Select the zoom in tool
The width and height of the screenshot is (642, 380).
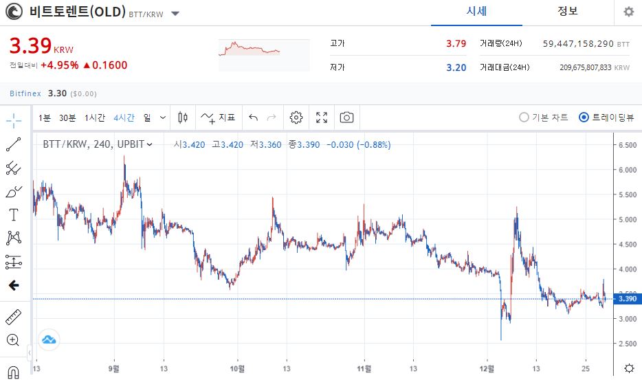13,340
